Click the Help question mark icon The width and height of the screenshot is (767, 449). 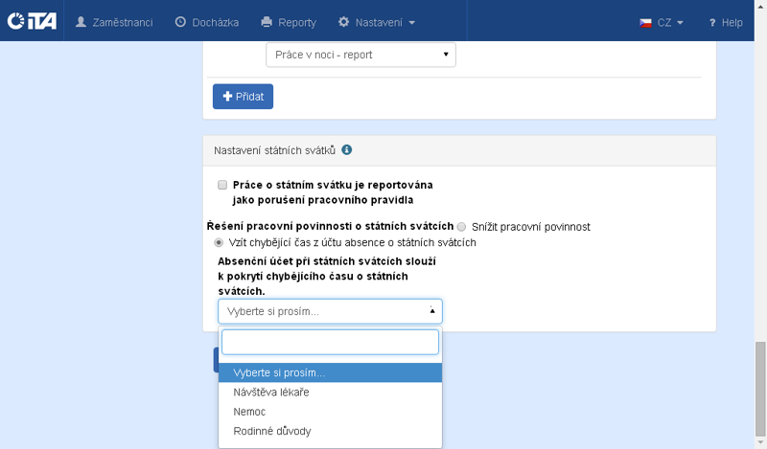pyautogui.click(x=712, y=22)
